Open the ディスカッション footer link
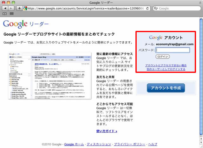 (x=99, y=144)
